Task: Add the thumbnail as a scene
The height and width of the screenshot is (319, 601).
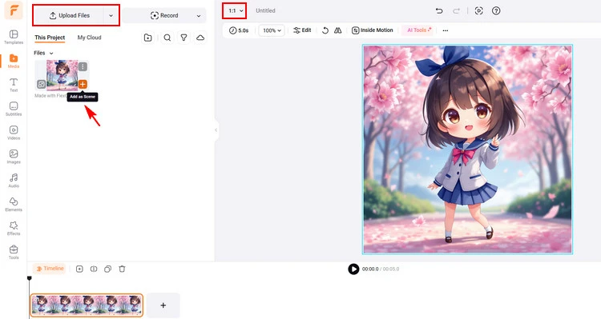Action: point(83,84)
